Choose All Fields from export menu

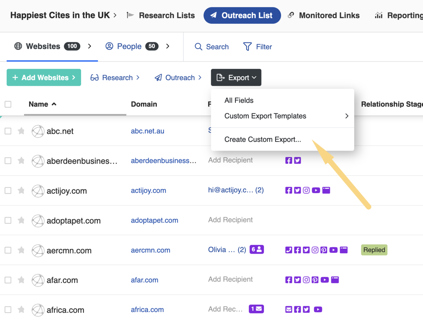pyautogui.click(x=239, y=101)
